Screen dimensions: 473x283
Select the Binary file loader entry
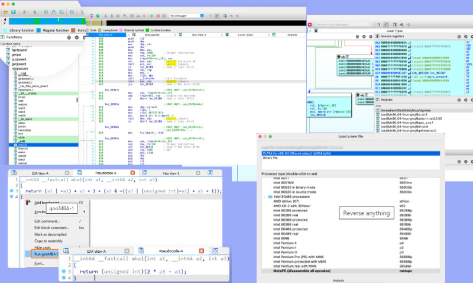351,157
